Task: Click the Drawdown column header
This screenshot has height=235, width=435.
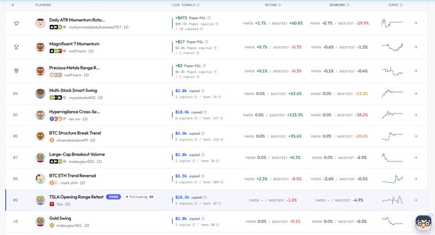Action: point(337,5)
